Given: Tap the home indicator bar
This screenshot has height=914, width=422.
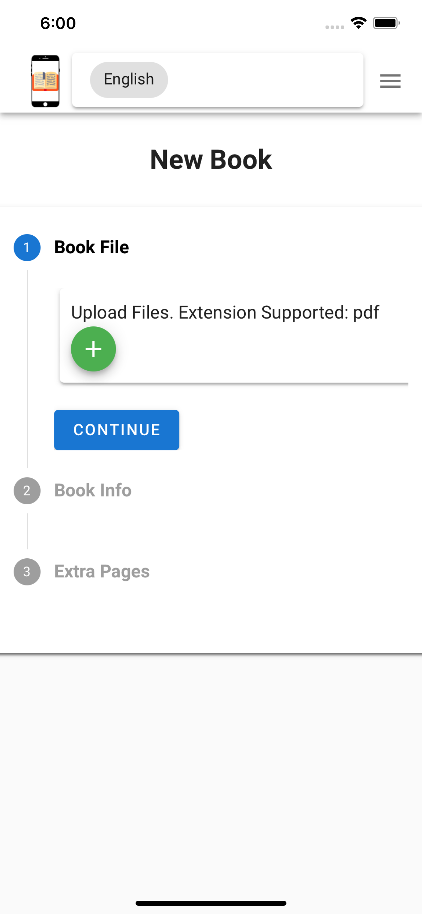Looking at the screenshot, I should 211,903.
